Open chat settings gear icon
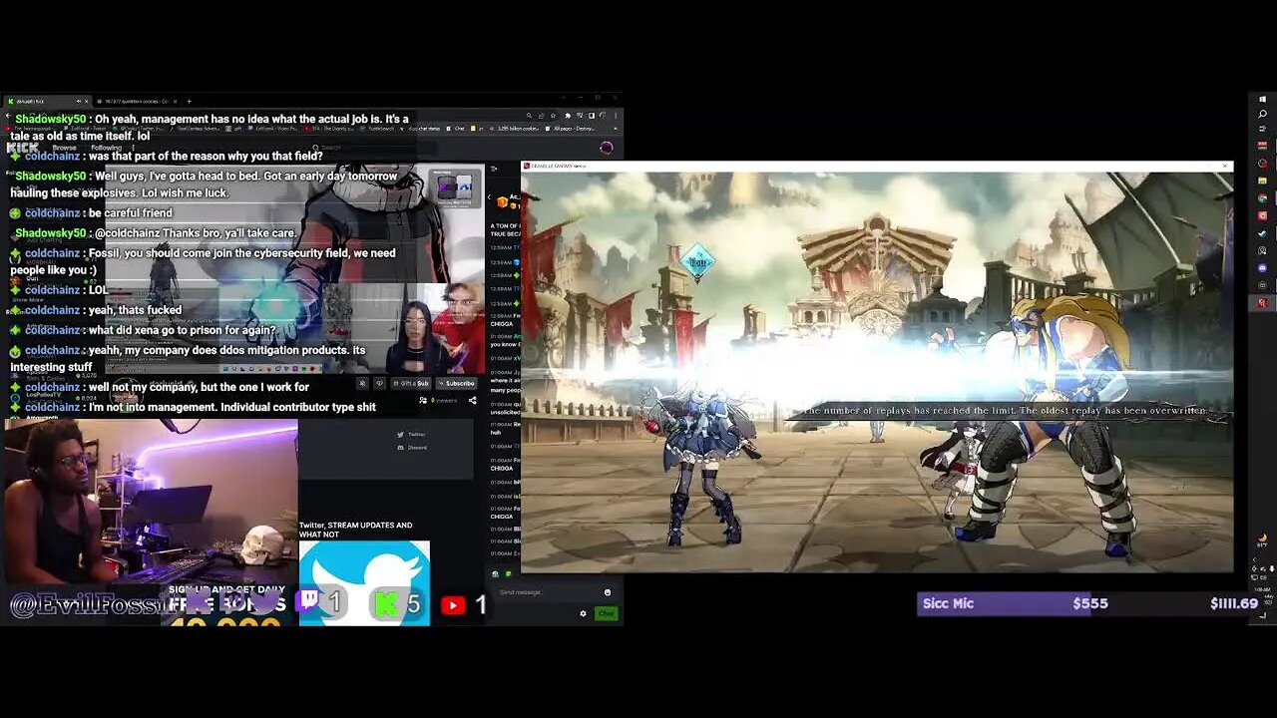 (584, 613)
